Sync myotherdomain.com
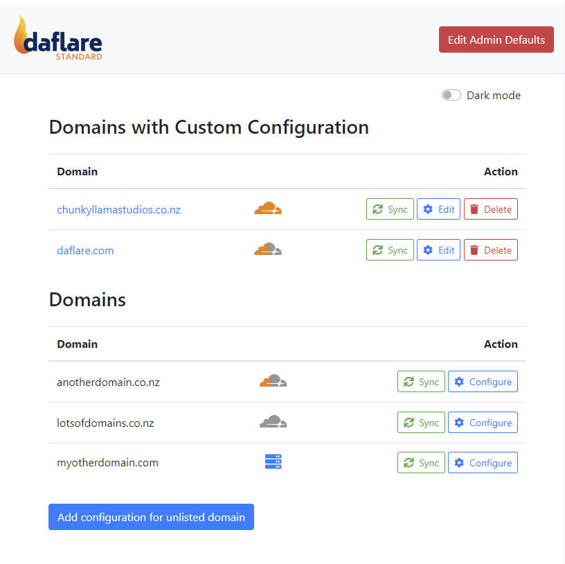The height and width of the screenshot is (564, 565). (x=421, y=463)
